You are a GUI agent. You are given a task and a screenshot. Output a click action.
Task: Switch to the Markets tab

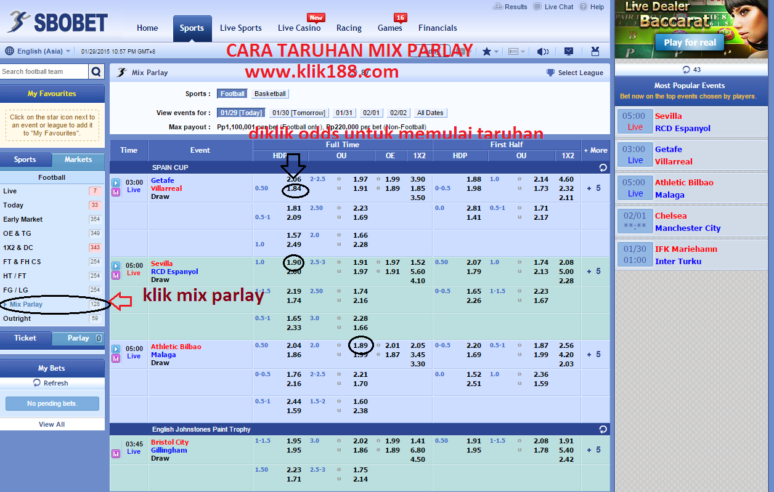pyautogui.click(x=78, y=159)
